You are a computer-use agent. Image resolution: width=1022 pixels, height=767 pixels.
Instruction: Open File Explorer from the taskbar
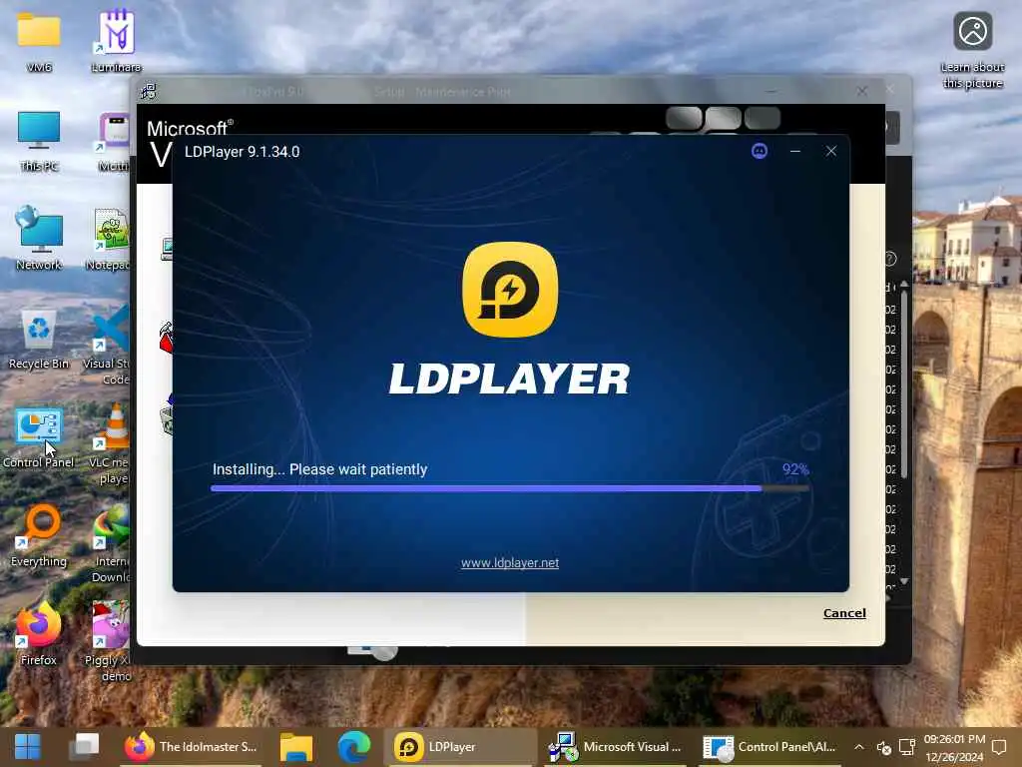295,747
